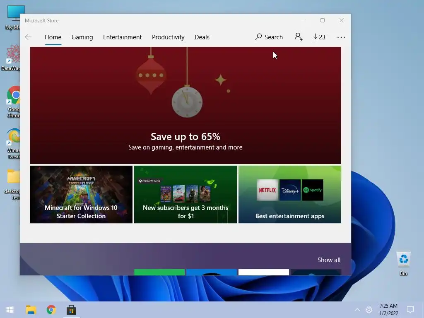The height and width of the screenshot is (318, 424).
Task: Select the Winaero Tweaker desktop shortcut
Action: 13,144
